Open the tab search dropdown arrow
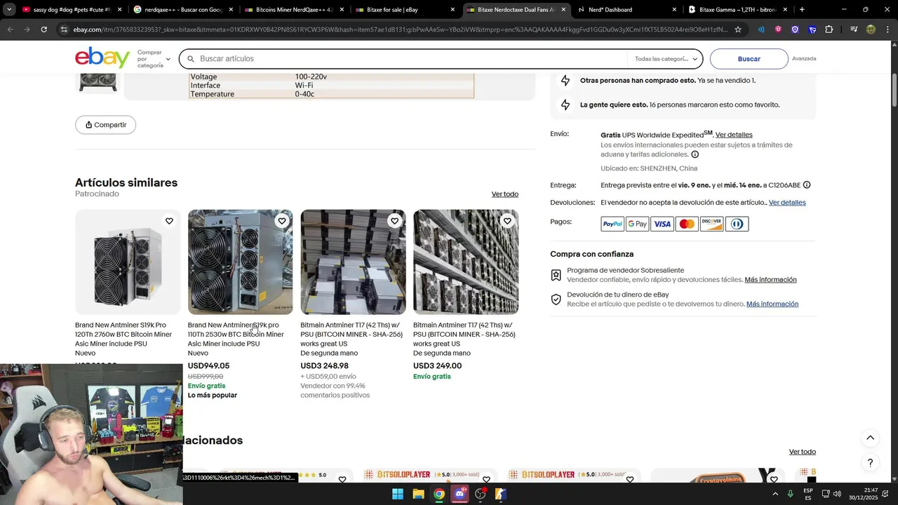Screen dimensions: 898x505 8,10
